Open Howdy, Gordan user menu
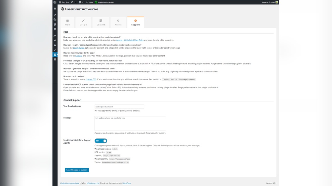Screen dimensions: 332x186 270,2
